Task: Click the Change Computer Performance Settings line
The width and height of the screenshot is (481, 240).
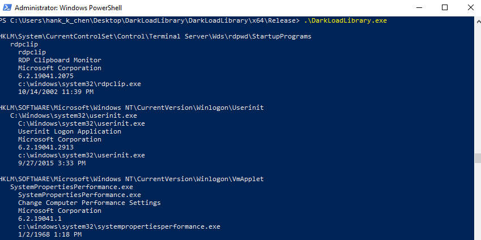Action: [90, 203]
